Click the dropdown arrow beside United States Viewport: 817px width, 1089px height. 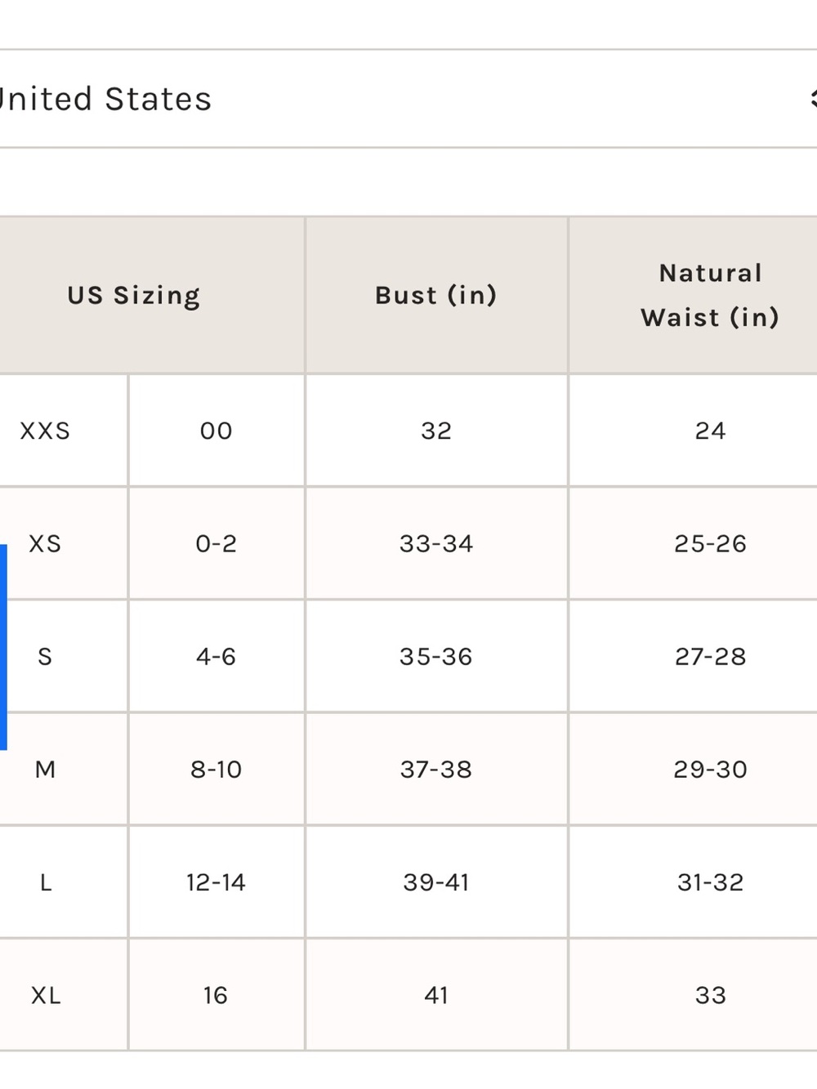(813, 99)
